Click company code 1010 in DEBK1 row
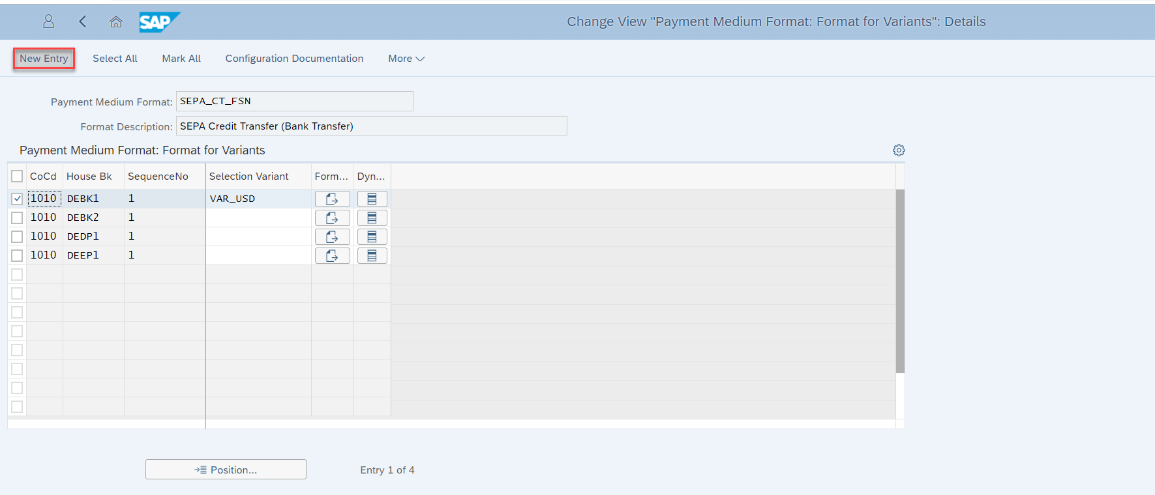The height and width of the screenshot is (495, 1155). pos(44,199)
